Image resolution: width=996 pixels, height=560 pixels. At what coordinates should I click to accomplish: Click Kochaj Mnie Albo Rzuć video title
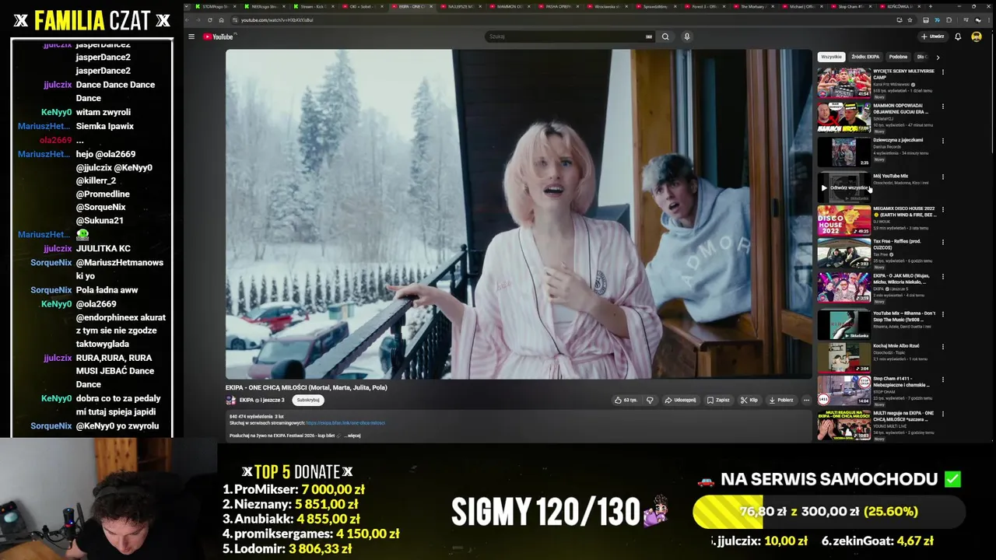[896, 345]
